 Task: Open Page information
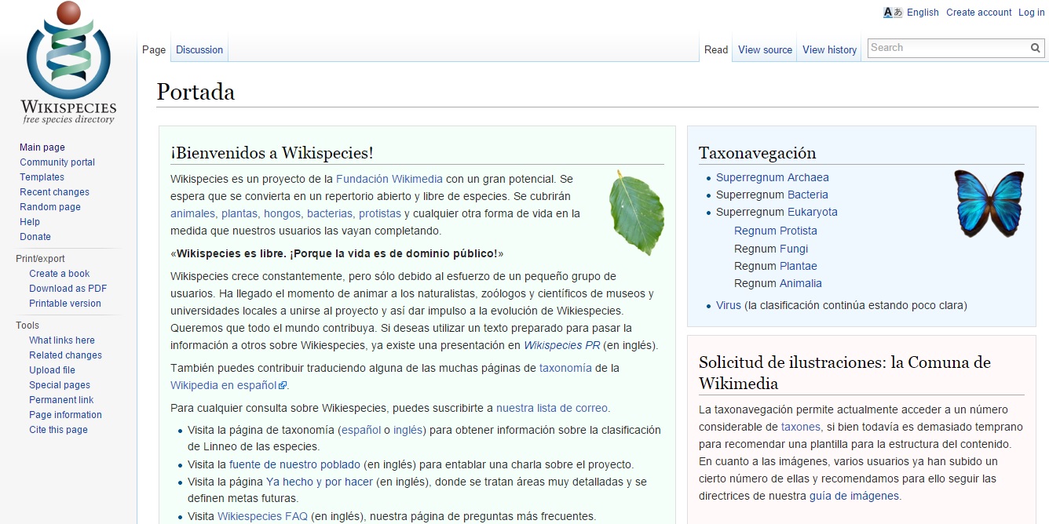pos(65,415)
